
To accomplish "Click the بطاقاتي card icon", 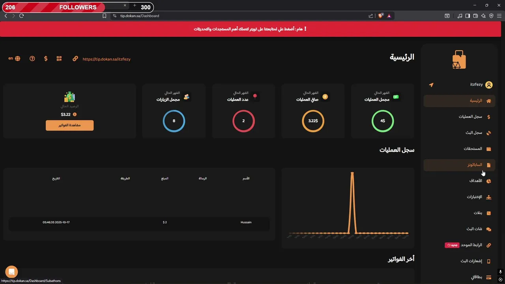I will click(x=489, y=277).
